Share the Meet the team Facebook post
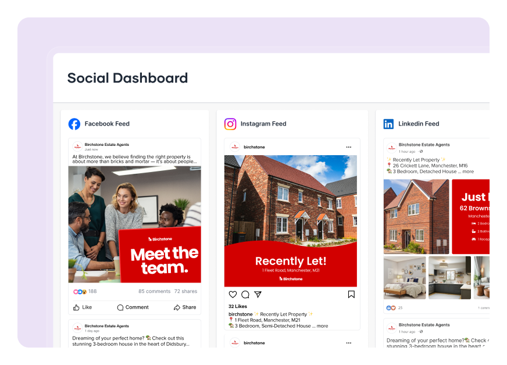This screenshot has width=507, height=365. pos(185,307)
